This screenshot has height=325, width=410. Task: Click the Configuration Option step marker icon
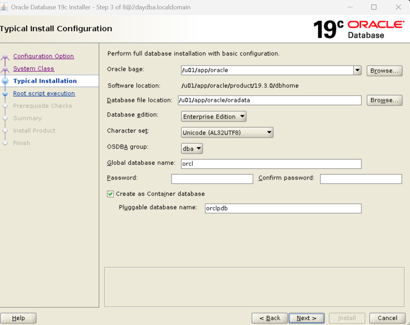point(5,57)
